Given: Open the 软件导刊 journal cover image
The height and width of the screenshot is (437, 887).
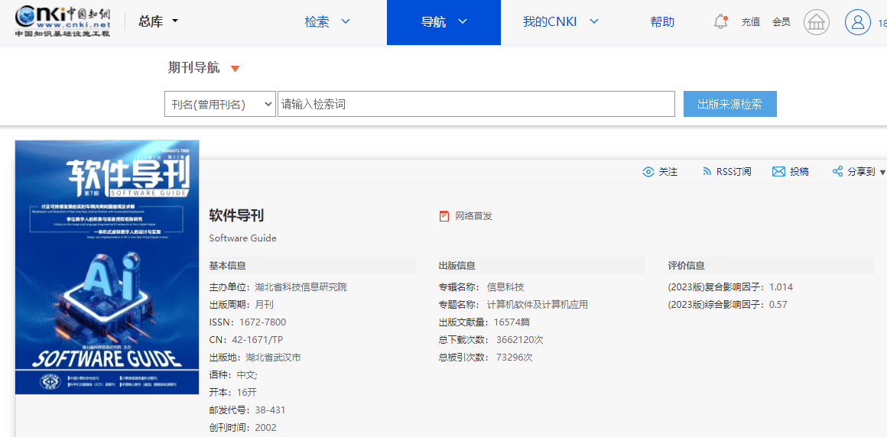Looking at the screenshot, I should pyautogui.click(x=108, y=267).
